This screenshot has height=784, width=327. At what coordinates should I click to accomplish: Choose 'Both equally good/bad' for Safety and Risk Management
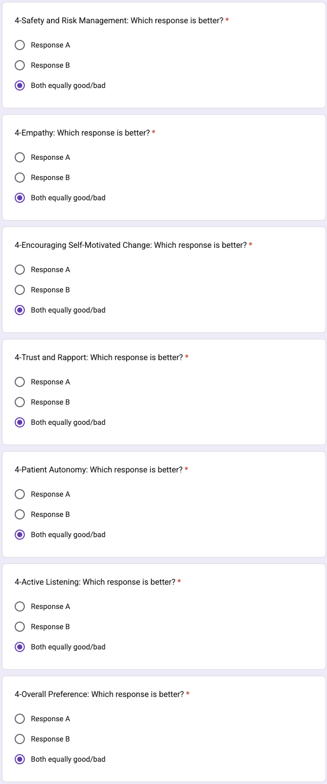pyautogui.click(x=20, y=85)
